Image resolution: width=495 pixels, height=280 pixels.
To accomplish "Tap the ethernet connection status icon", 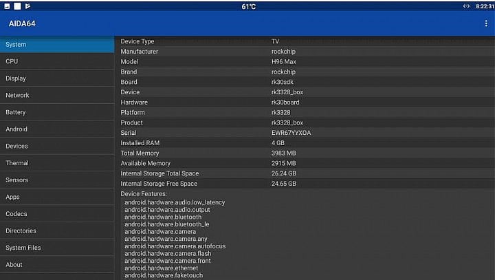I will point(466,6).
